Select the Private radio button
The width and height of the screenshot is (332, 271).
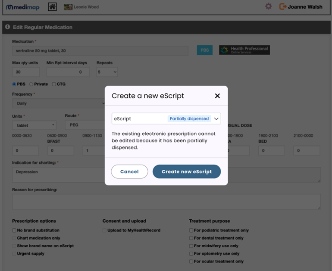coord(31,84)
